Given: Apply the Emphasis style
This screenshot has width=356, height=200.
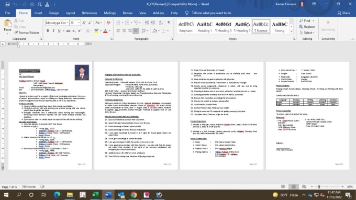Looking at the screenshot, I should click(186, 27).
